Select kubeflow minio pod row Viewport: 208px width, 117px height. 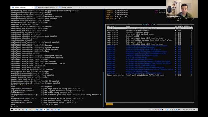pyautogui.click(x=149, y=58)
